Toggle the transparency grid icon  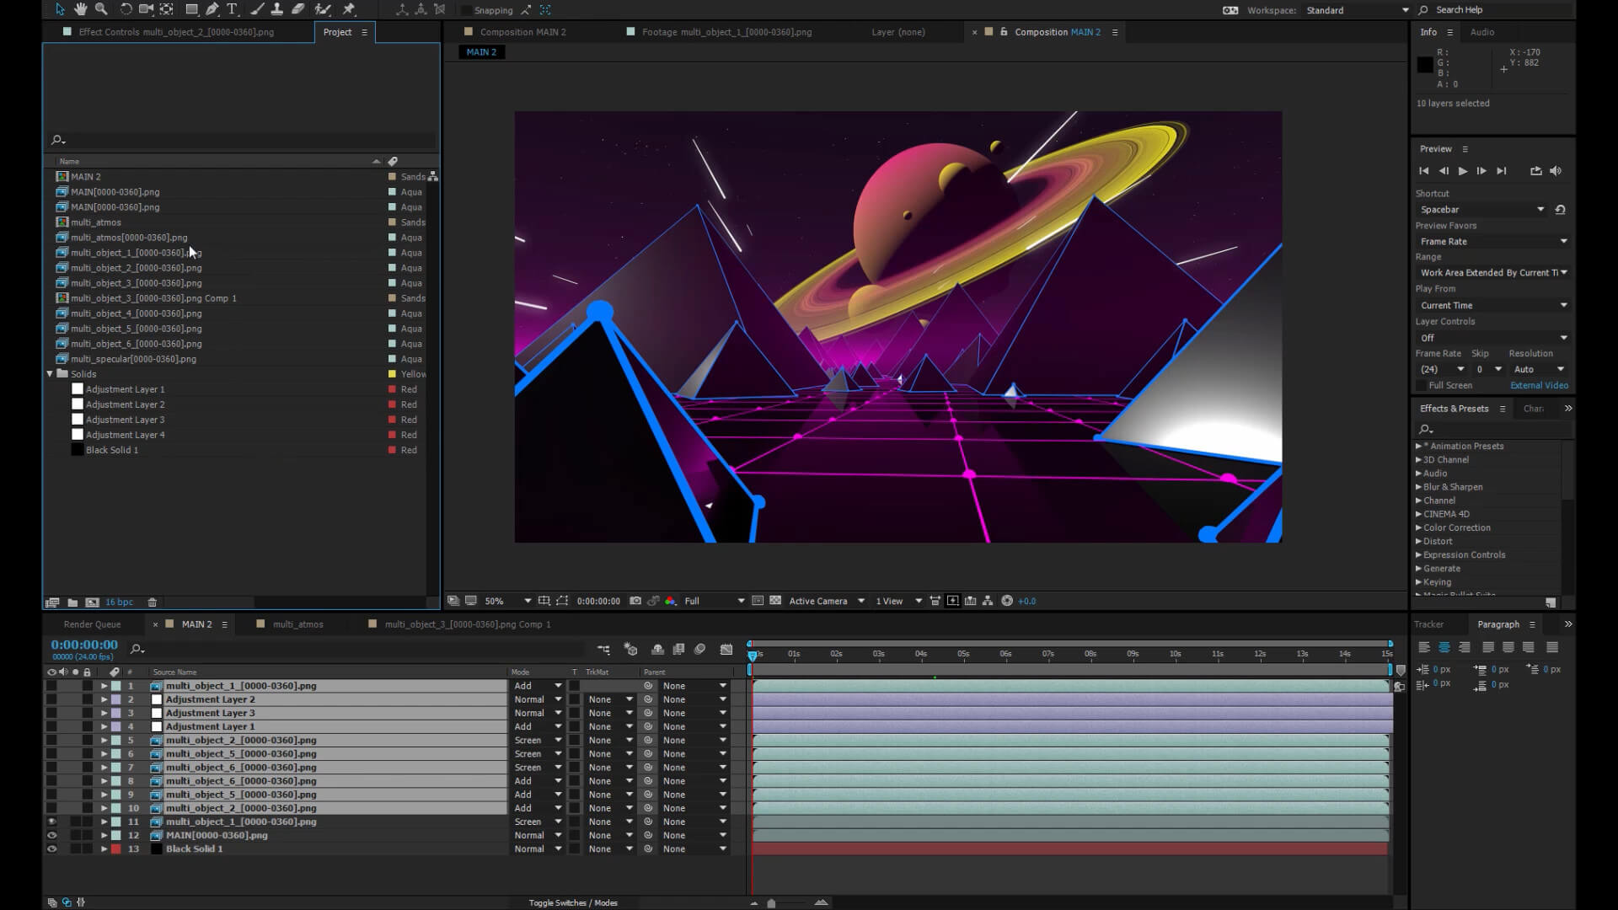tap(775, 601)
